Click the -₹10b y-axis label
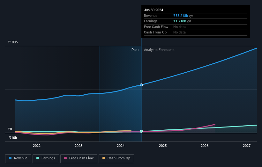Viewport: 262px width, 167px height. coord(12,138)
